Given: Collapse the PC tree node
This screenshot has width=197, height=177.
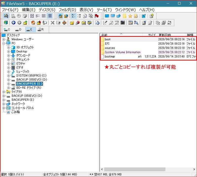Looking at the screenshot, I should (4, 43).
